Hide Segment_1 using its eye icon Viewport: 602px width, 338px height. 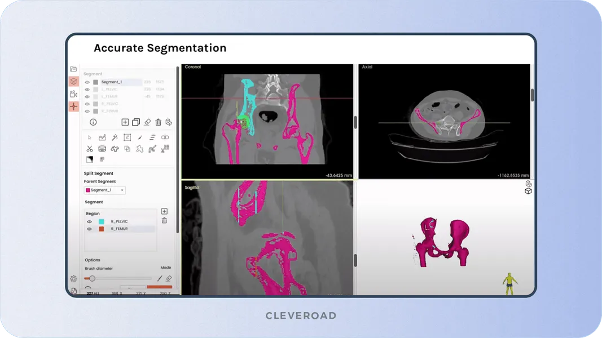87,82
